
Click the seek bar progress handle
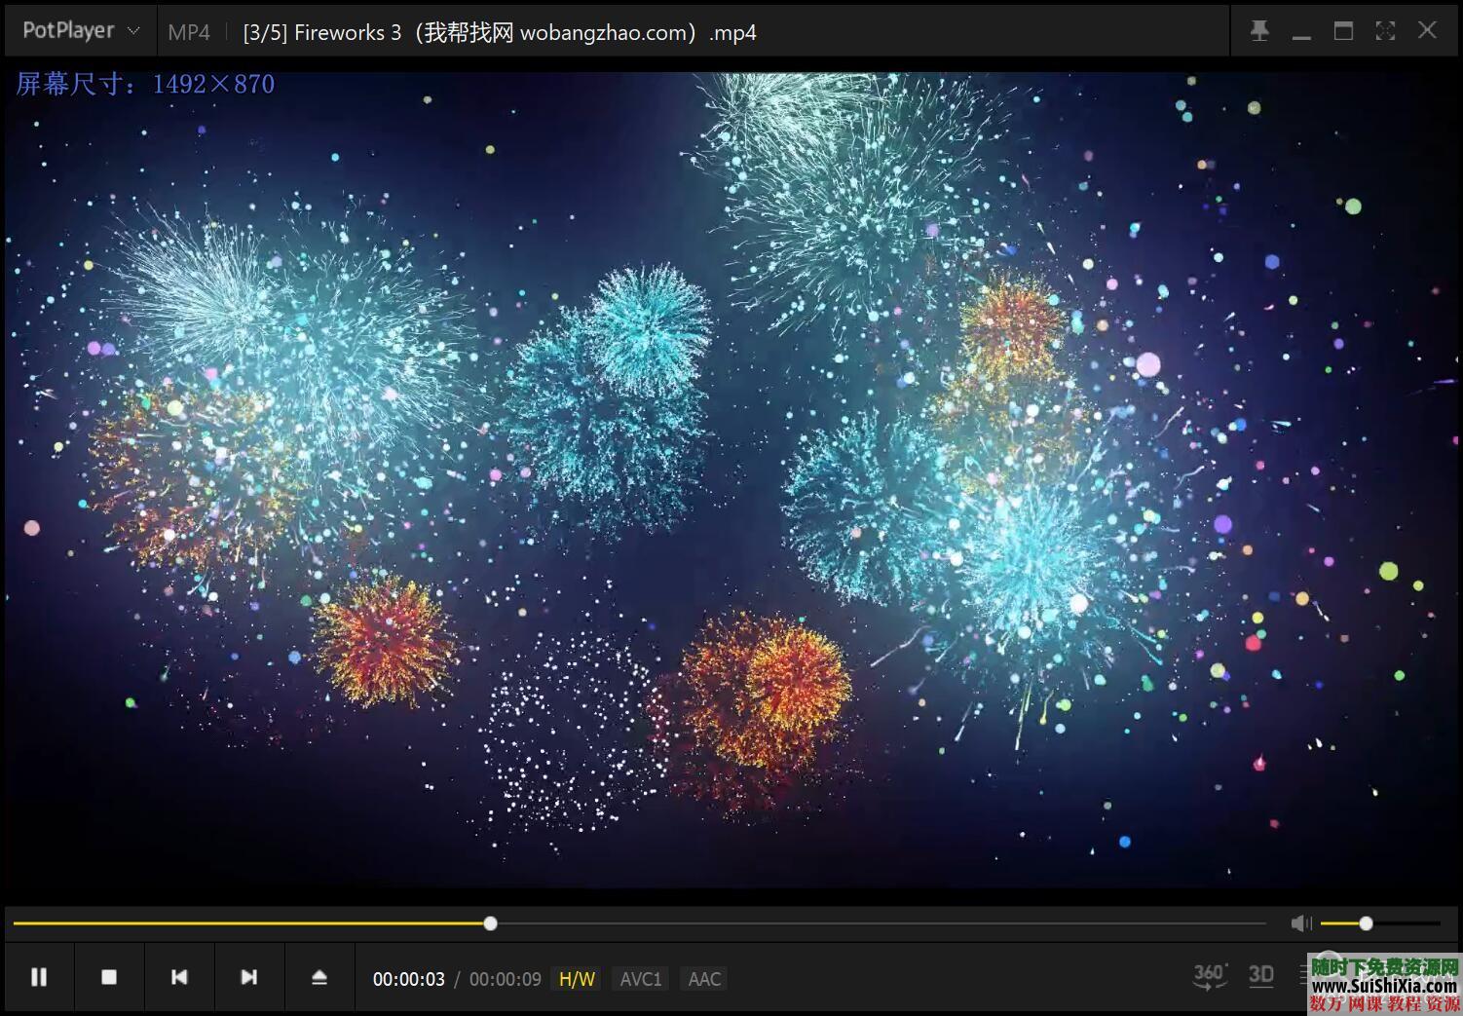pos(490,923)
